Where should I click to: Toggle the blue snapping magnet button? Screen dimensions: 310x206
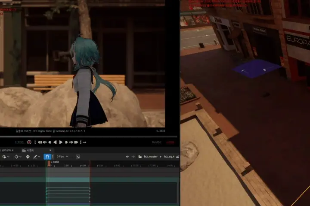47,157
